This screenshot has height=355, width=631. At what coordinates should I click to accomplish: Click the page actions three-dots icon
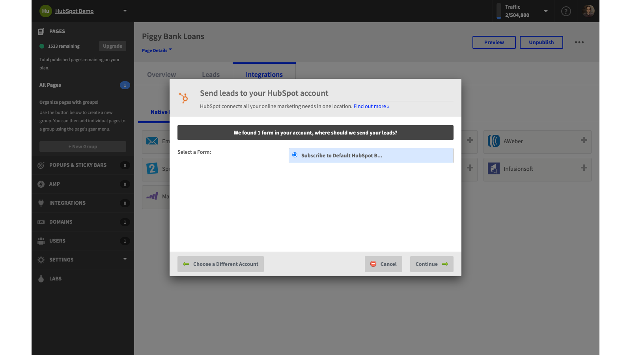579,42
